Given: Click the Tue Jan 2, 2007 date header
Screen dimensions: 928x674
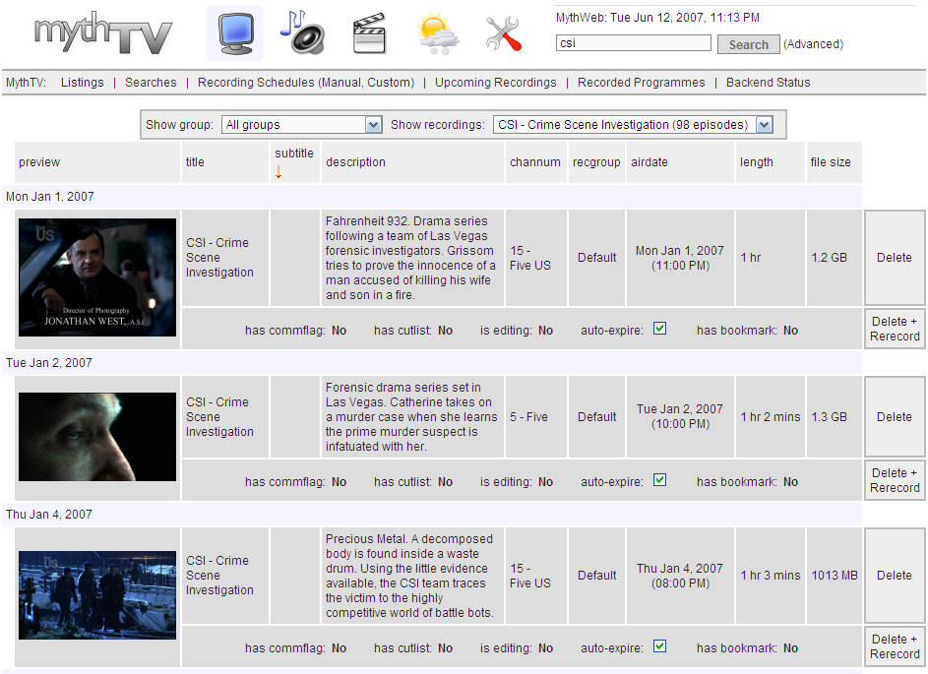Looking at the screenshot, I should (x=49, y=363).
